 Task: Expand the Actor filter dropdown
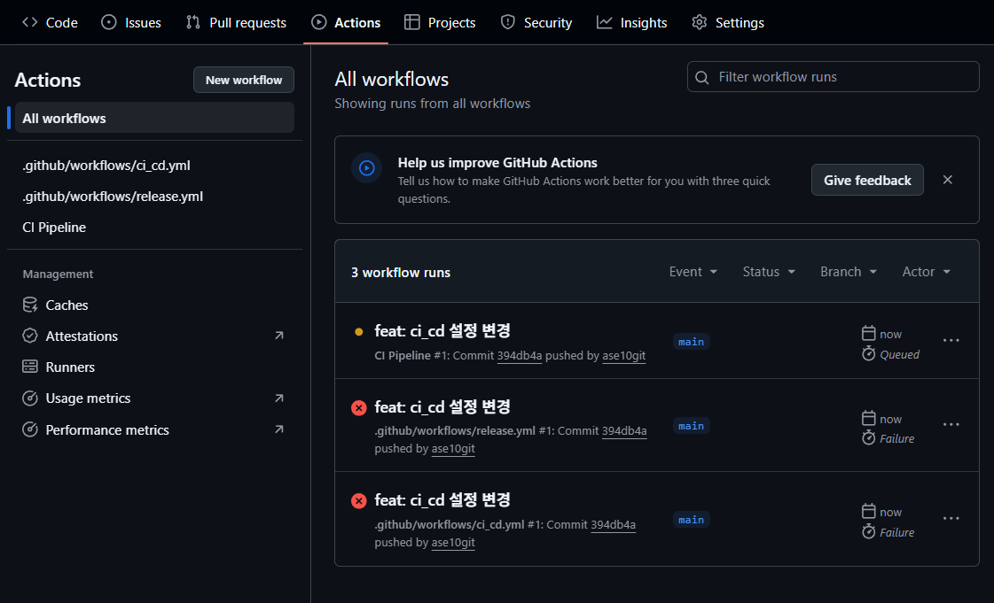click(x=927, y=272)
